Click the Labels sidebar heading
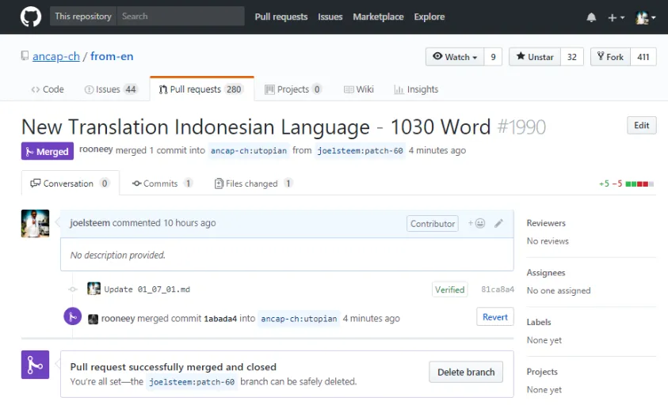Viewport: 668px width, 405px height. pos(539,322)
